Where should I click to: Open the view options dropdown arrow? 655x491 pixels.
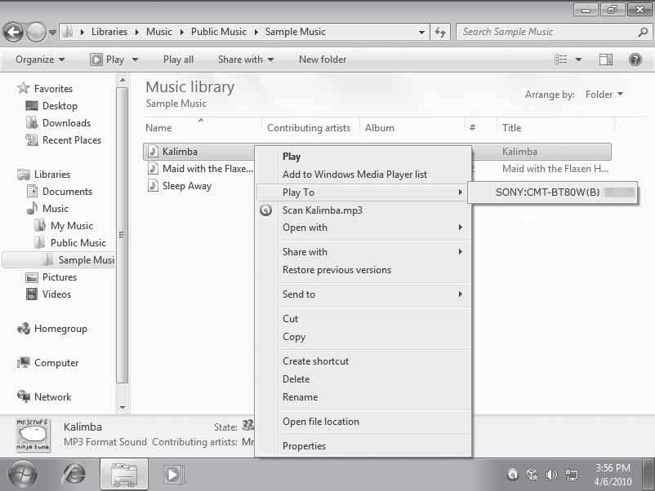[578, 60]
